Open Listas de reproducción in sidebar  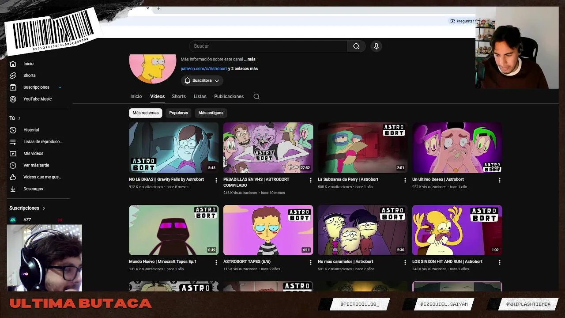click(42, 142)
